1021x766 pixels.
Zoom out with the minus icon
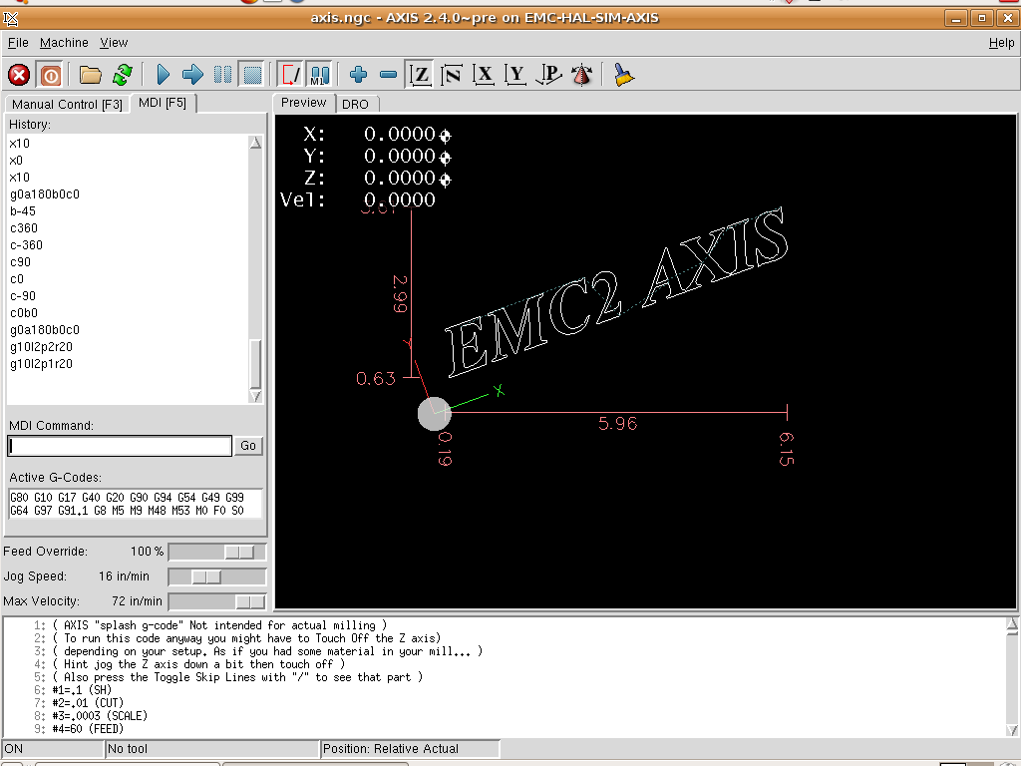click(x=388, y=75)
